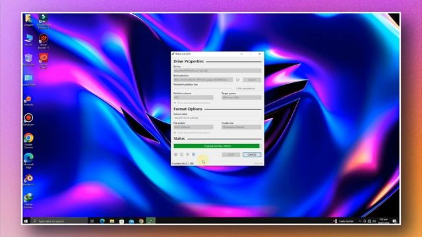
Task: Select the top-left folder icon on desktop
Action: pos(28,20)
